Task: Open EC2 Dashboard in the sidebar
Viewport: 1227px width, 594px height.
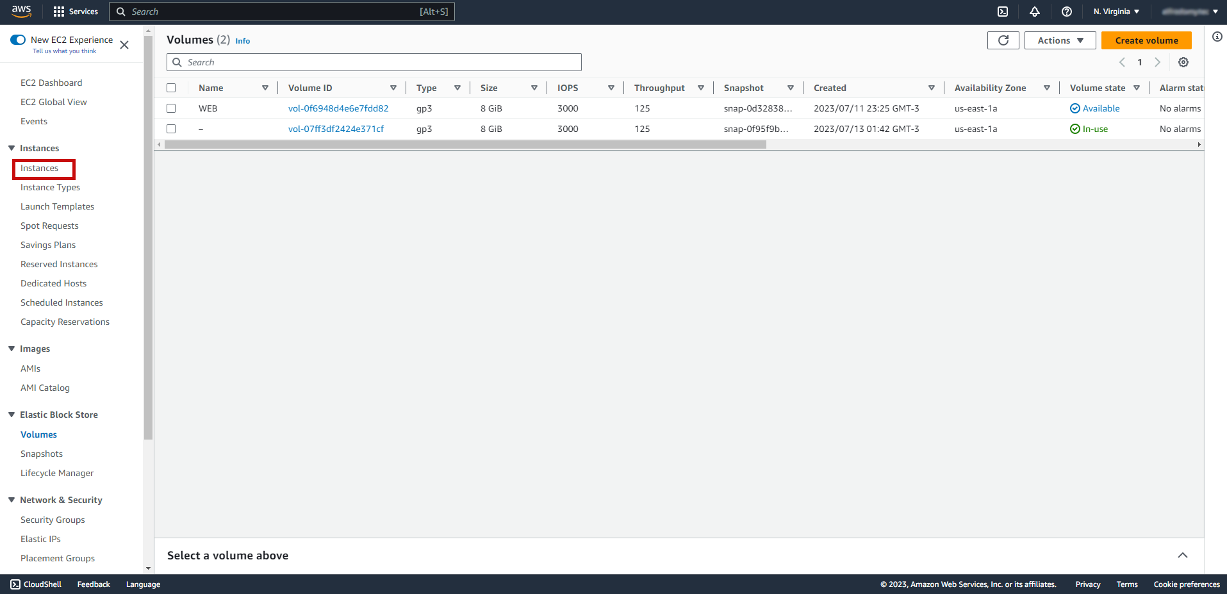Action: tap(51, 83)
